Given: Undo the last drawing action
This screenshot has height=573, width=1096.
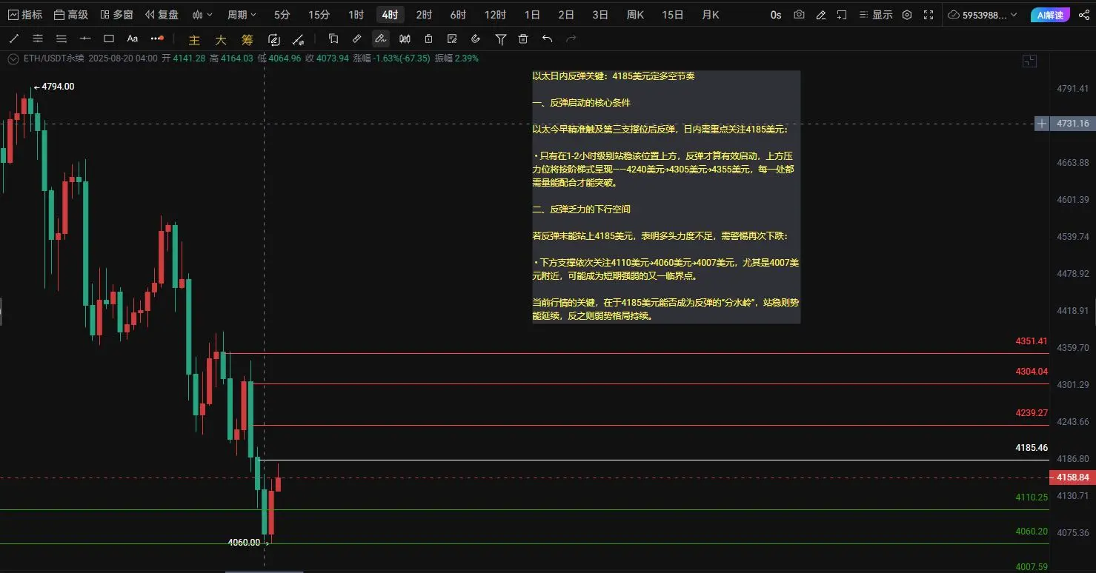Looking at the screenshot, I should (x=547, y=38).
